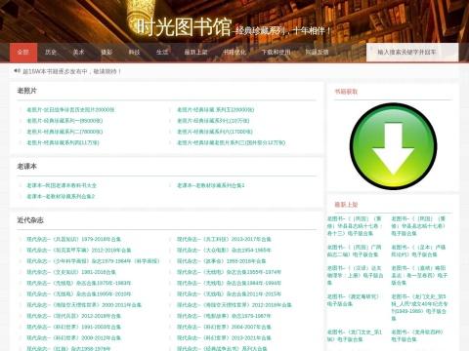Click the 近代杂志 section heading
469x351 pixels.
click(x=30, y=220)
